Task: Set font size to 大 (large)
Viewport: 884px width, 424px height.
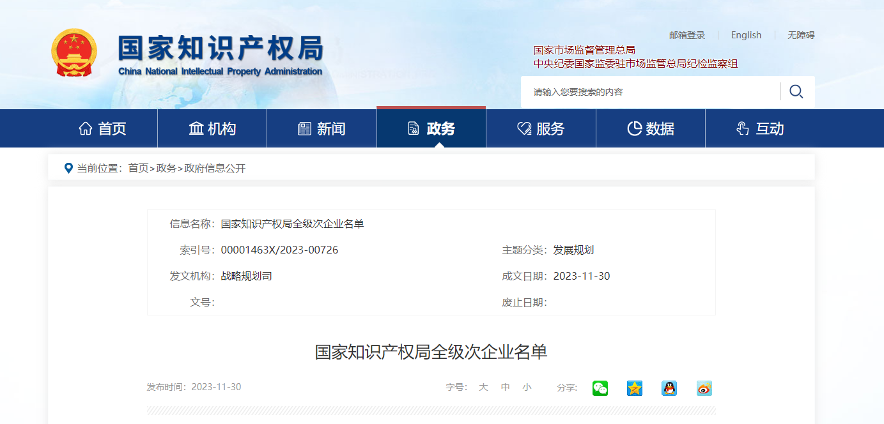Action: (483, 387)
